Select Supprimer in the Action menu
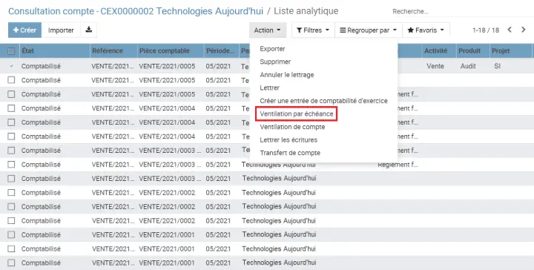The width and height of the screenshot is (534, 270). pos(275,62)
